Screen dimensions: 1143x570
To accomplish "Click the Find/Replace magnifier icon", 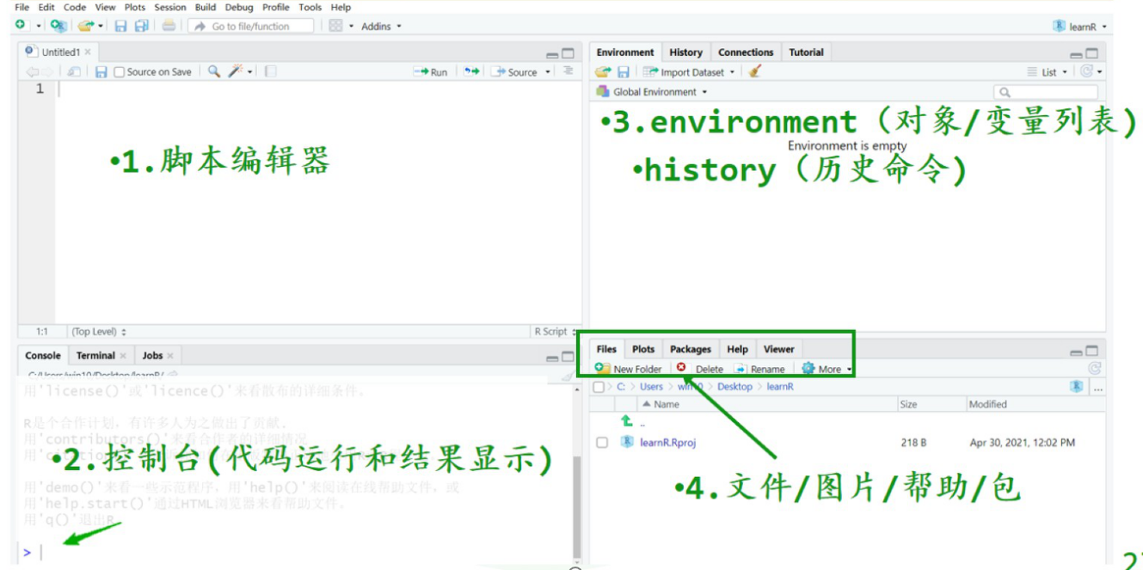I will pos(214,71).
